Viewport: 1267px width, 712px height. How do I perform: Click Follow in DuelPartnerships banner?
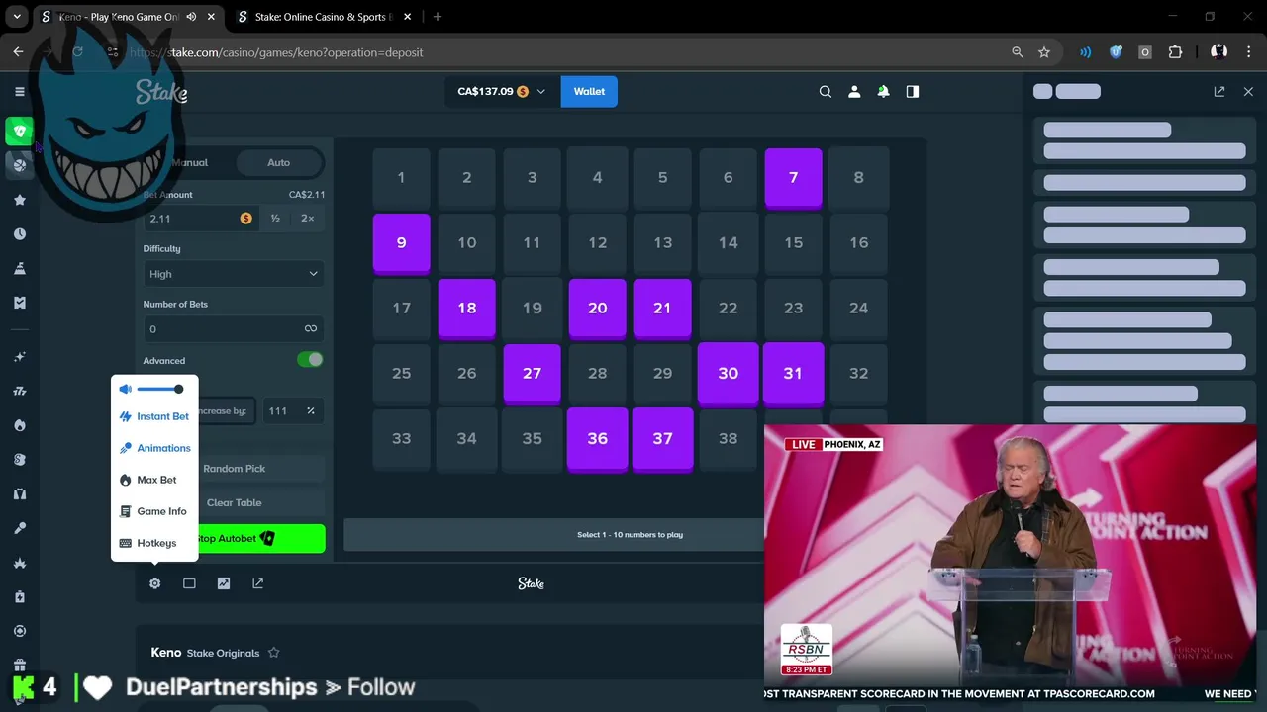pyautogui.click(x=381, y=687)
